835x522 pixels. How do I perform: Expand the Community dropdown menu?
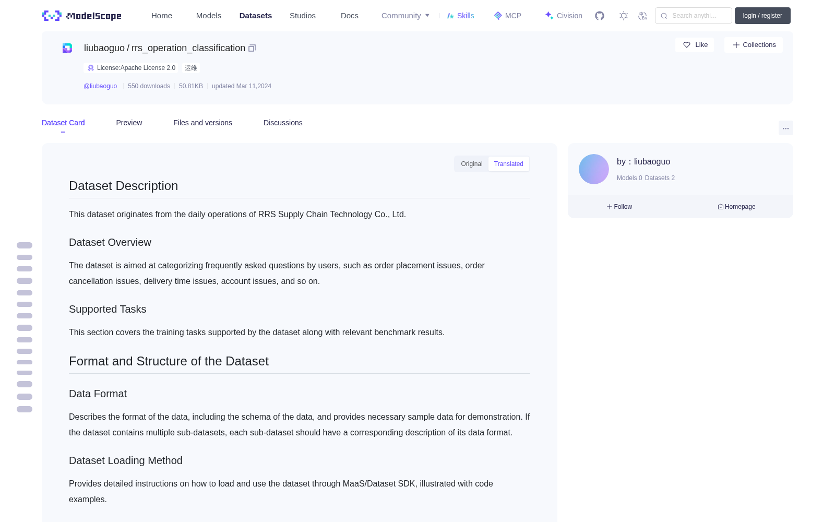pyautogui.click(x=405, y=16)
